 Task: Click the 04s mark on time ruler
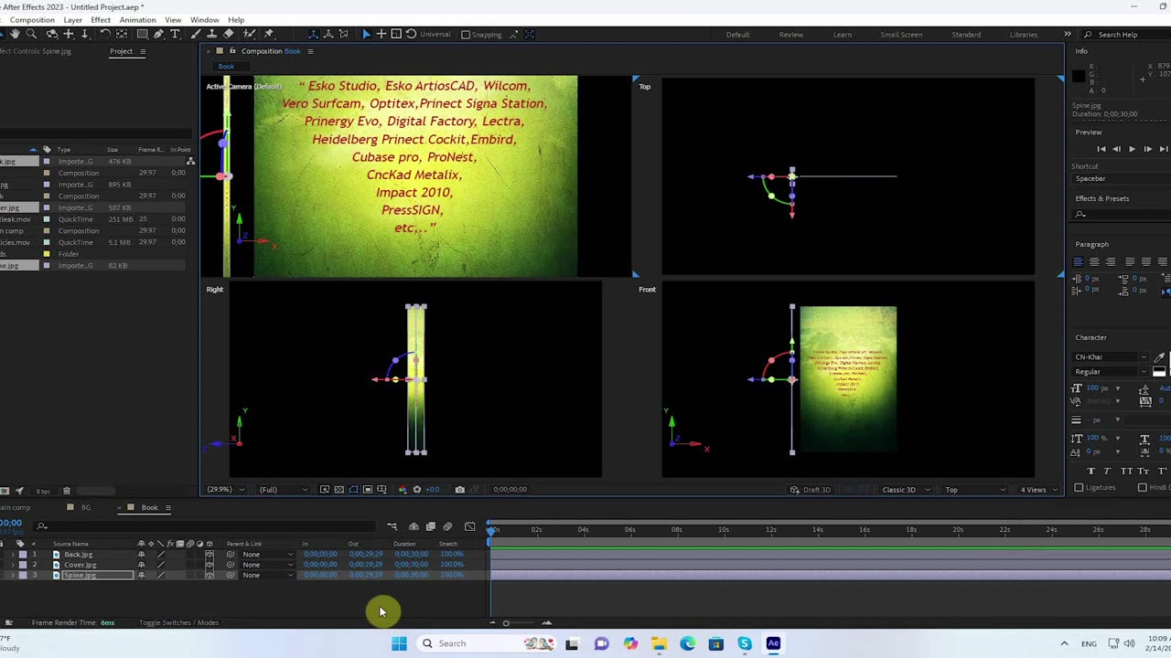tap(583, 530)
